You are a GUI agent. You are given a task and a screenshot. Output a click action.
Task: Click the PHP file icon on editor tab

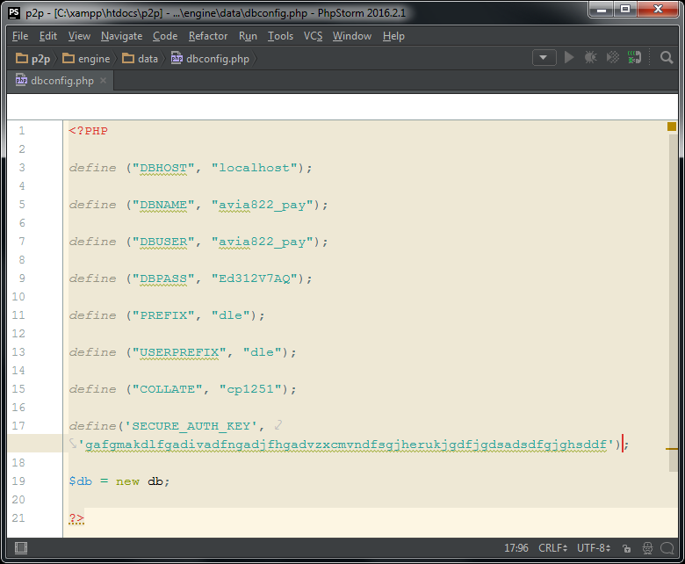tap(21, 80)
